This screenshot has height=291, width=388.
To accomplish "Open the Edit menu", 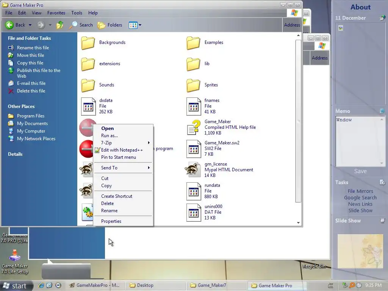I will tap(22, 13).
